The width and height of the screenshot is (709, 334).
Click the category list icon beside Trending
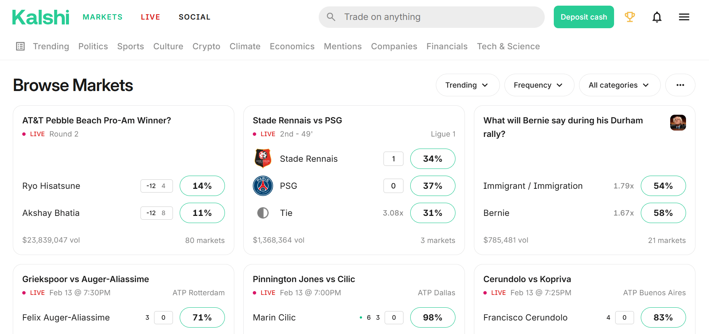tap(20, 46)
